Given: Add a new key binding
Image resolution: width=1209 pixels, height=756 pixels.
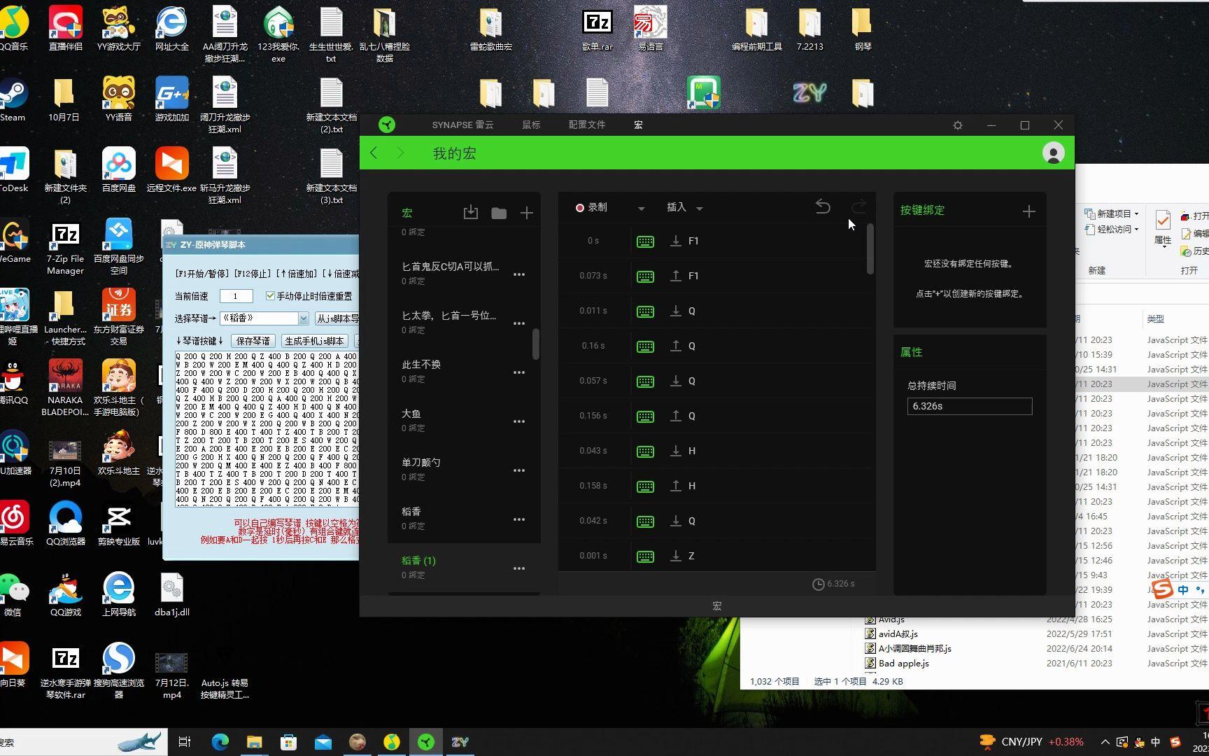Looking at the screenshot, I should point(1028,211).
